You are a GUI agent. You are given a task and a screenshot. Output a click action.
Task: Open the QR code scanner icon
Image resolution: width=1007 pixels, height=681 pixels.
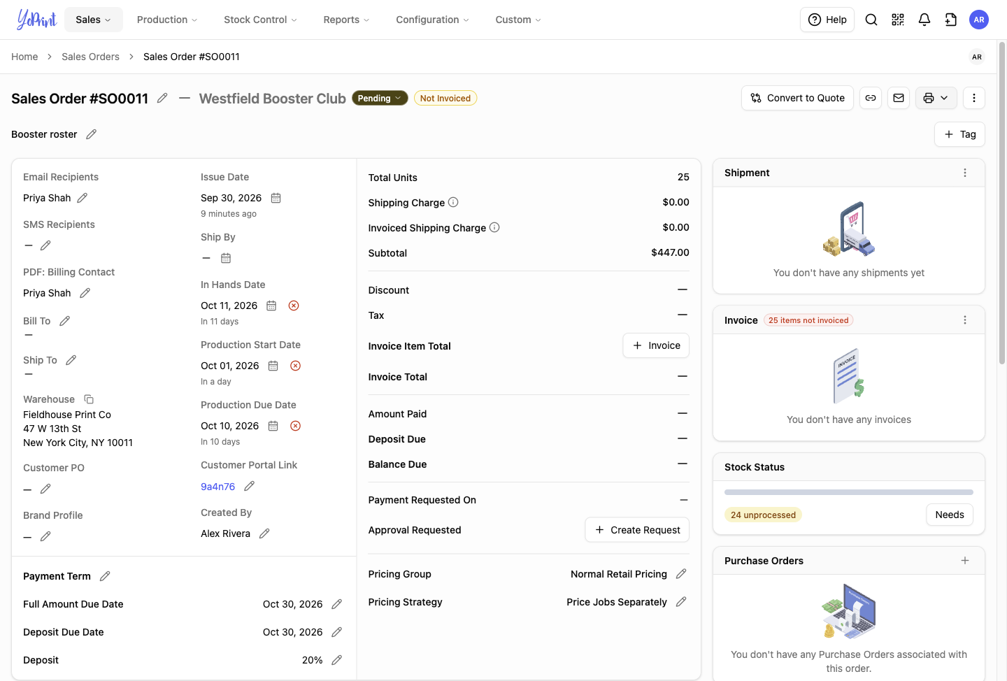click(898, 20)
